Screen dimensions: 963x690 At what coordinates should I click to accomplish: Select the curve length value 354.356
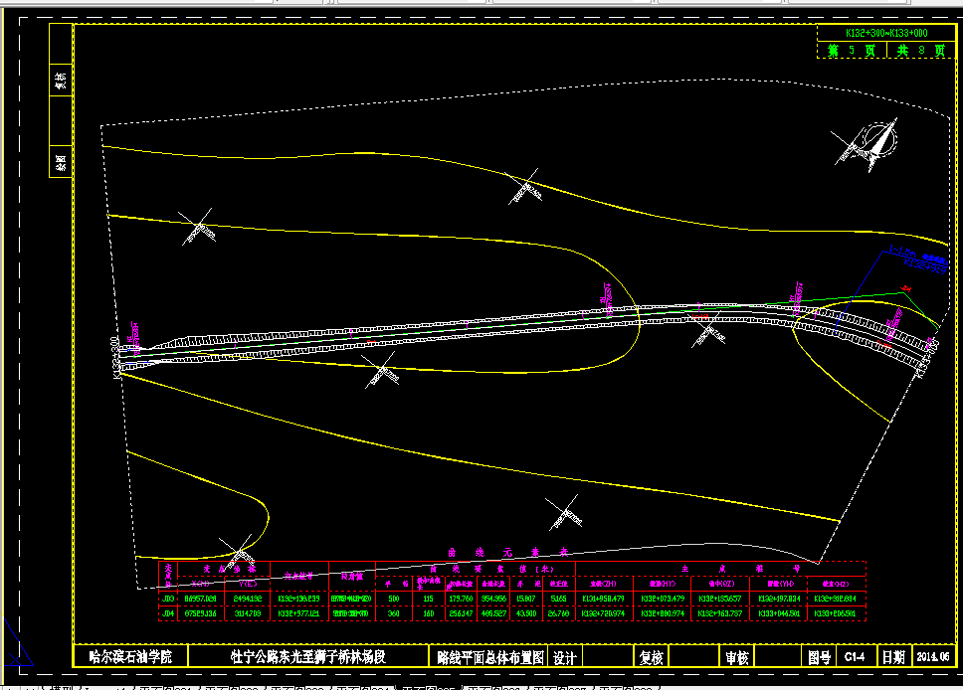click(493, 599)
